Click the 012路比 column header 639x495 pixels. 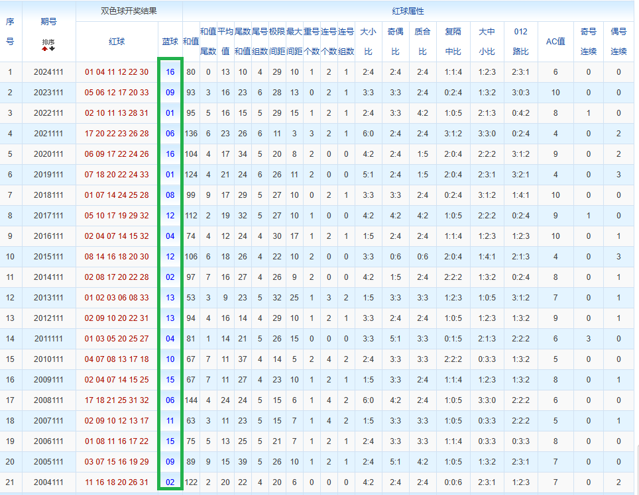click(x=521, y=42)
